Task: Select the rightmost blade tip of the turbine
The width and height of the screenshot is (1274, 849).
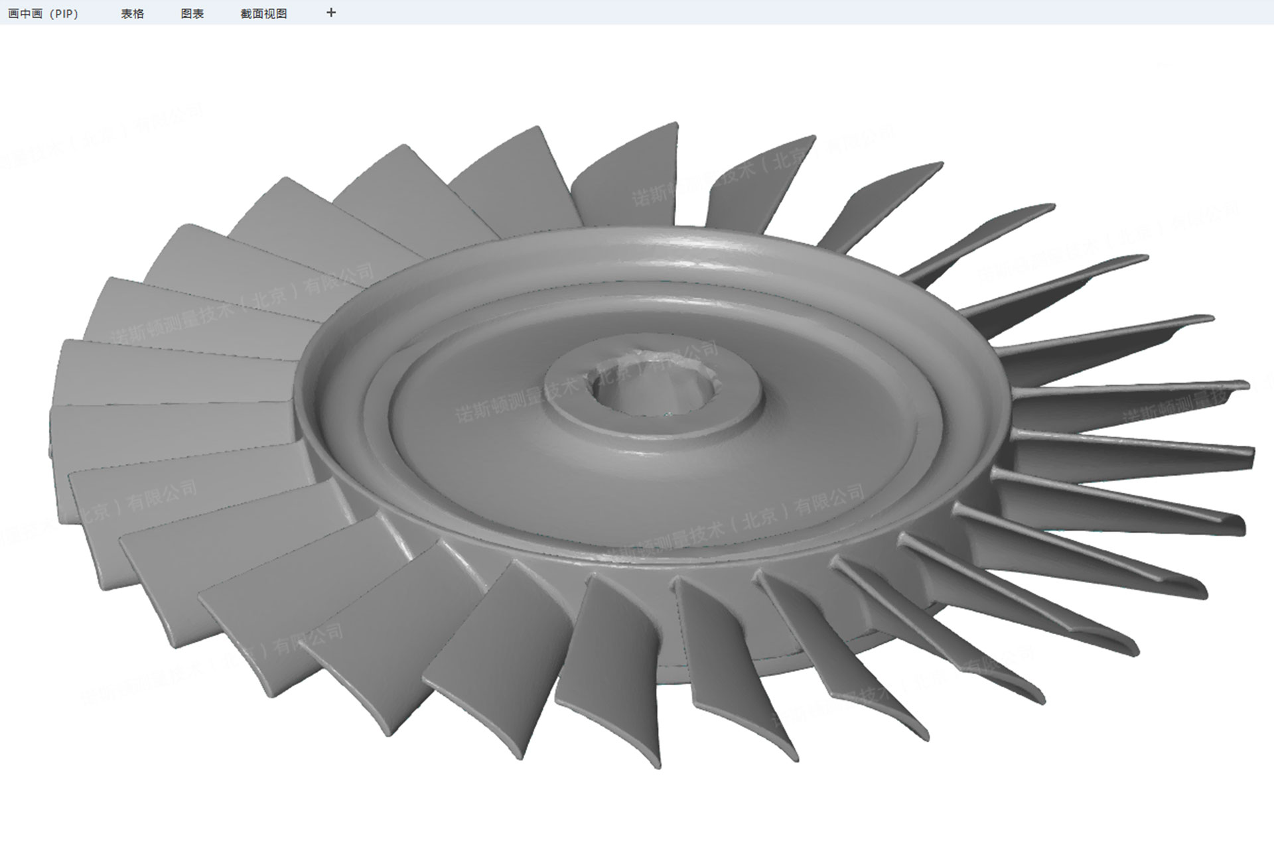Action: pos(1247,458)
